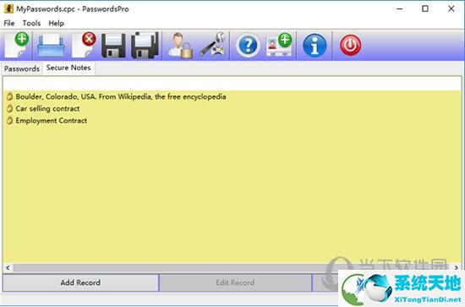Image resolution: width=465 pixels, height=307 pixels.
Task: Click the double floppy disk save-all icon
Action: [x=145, y=46]
